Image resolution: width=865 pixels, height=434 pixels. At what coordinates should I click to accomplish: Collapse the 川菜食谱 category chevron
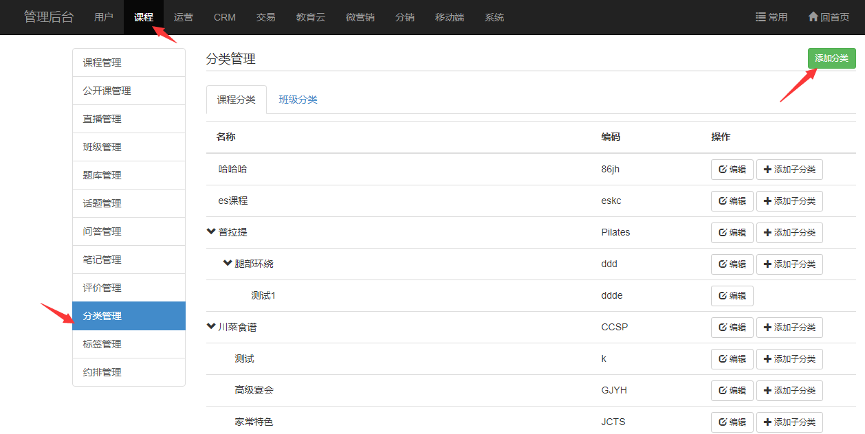coord(211,327)
